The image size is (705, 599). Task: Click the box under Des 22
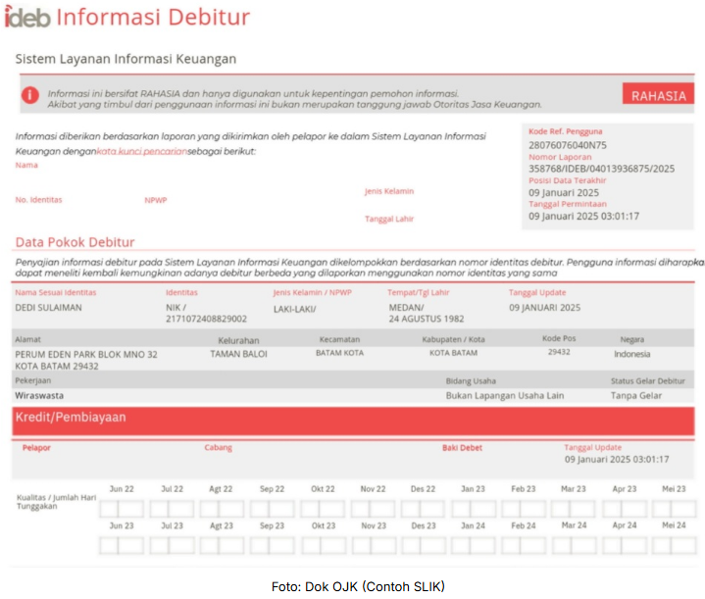pyautogui.click(x=423, y=510)
